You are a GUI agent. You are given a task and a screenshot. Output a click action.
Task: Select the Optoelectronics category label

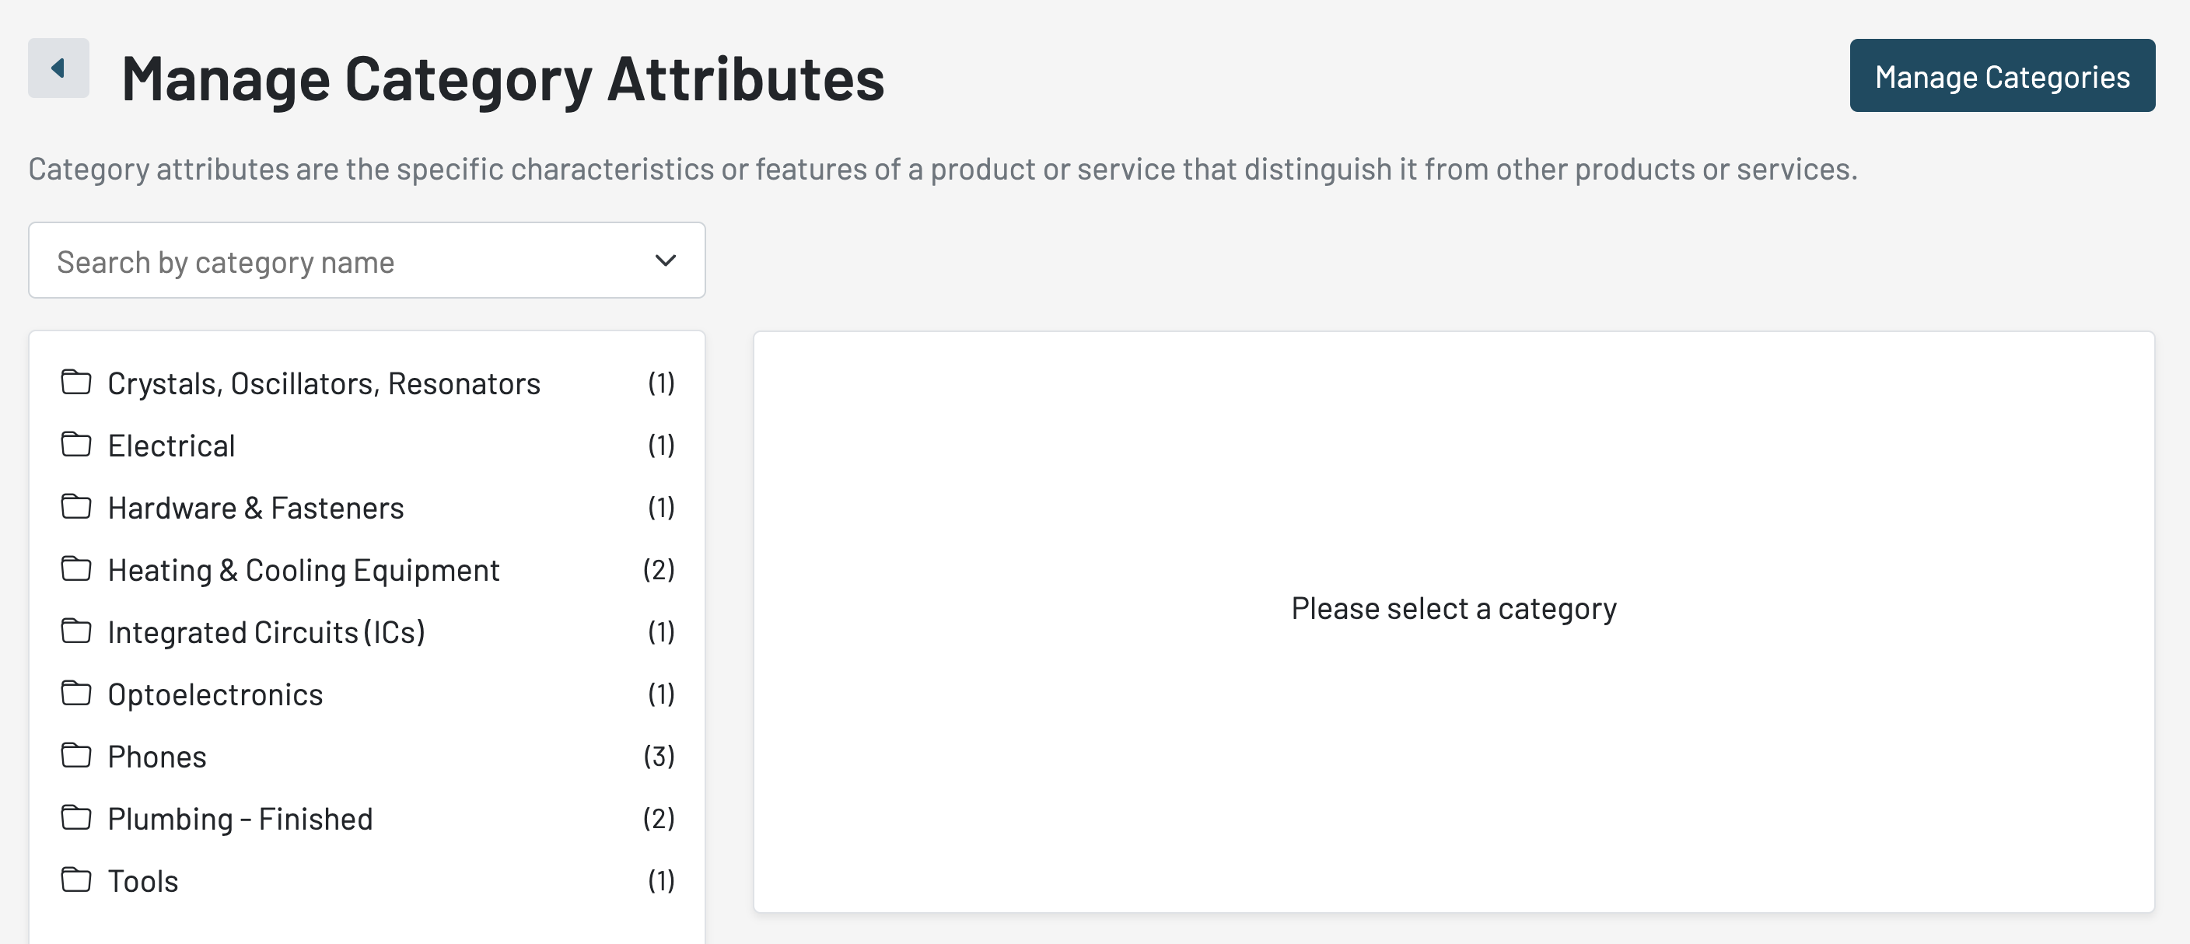tap(215, 695)
